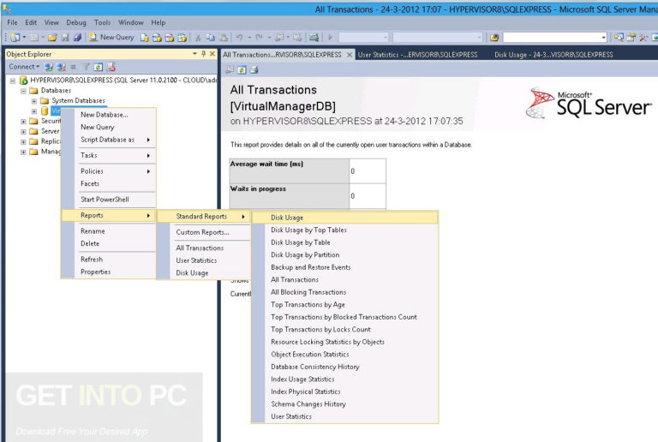The image size is (658, 442).
Task: Expand the System Databases folder
Action: [x=34, y=101]
